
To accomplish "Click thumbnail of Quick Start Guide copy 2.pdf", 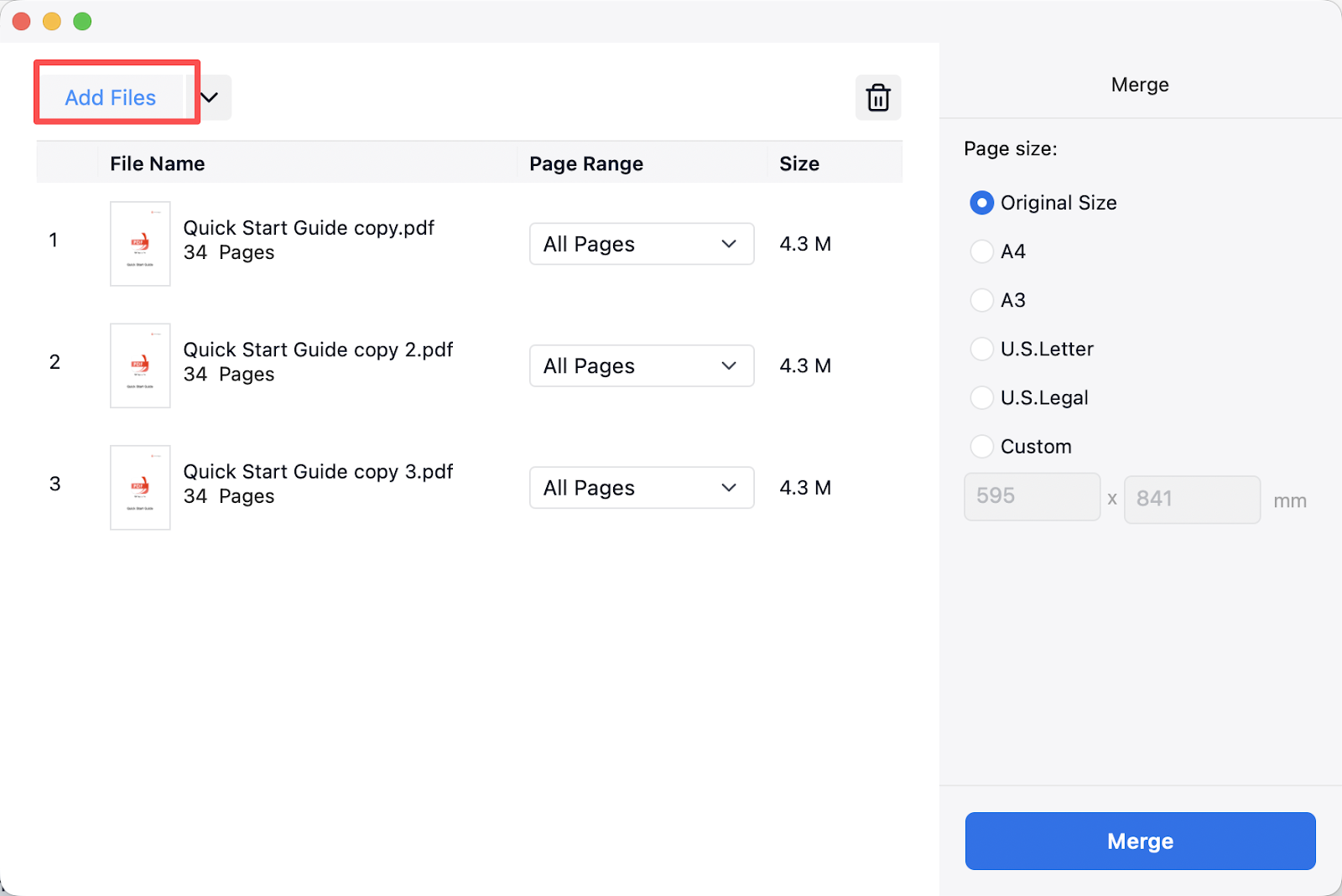I will (140, 366).
